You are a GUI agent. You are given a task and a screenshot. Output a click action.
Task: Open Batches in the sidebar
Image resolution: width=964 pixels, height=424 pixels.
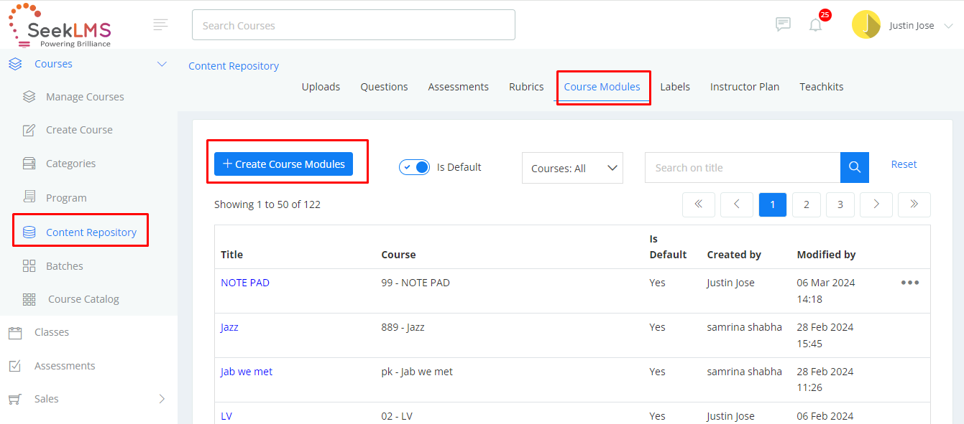pyautogui.click(x=65, y=266)
